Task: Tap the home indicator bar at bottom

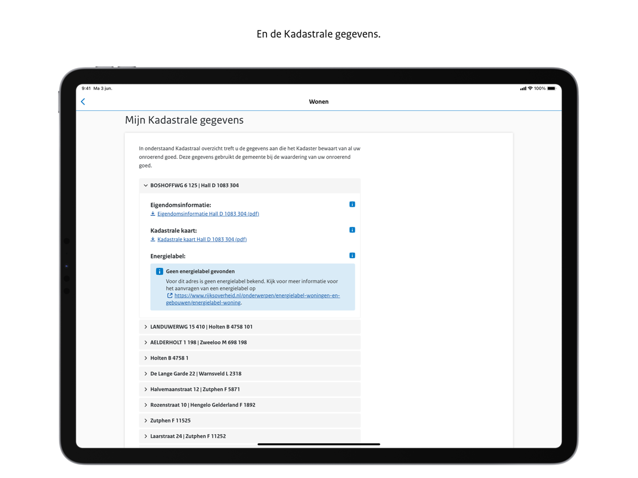Action: [x=319, y=445]
